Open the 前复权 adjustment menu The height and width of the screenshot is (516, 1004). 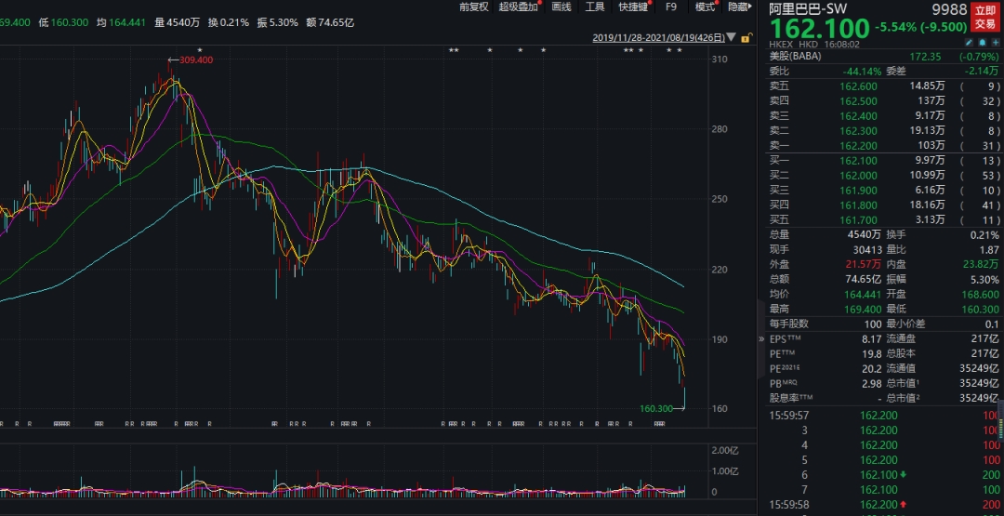474,7
